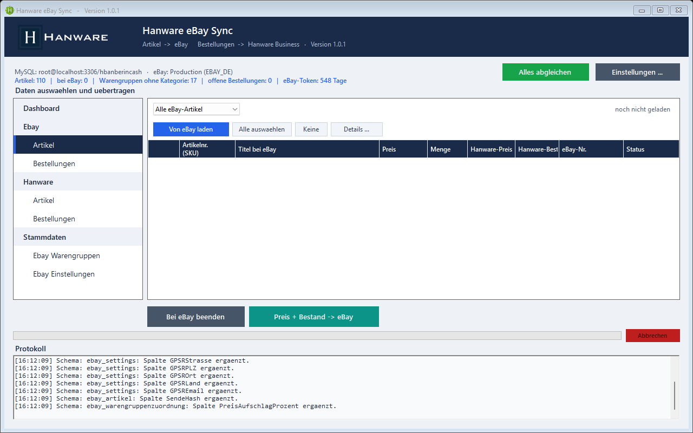Click the 'noch nicht geladen' label
The image size is (693, 433).
click(x=643, y=109)
